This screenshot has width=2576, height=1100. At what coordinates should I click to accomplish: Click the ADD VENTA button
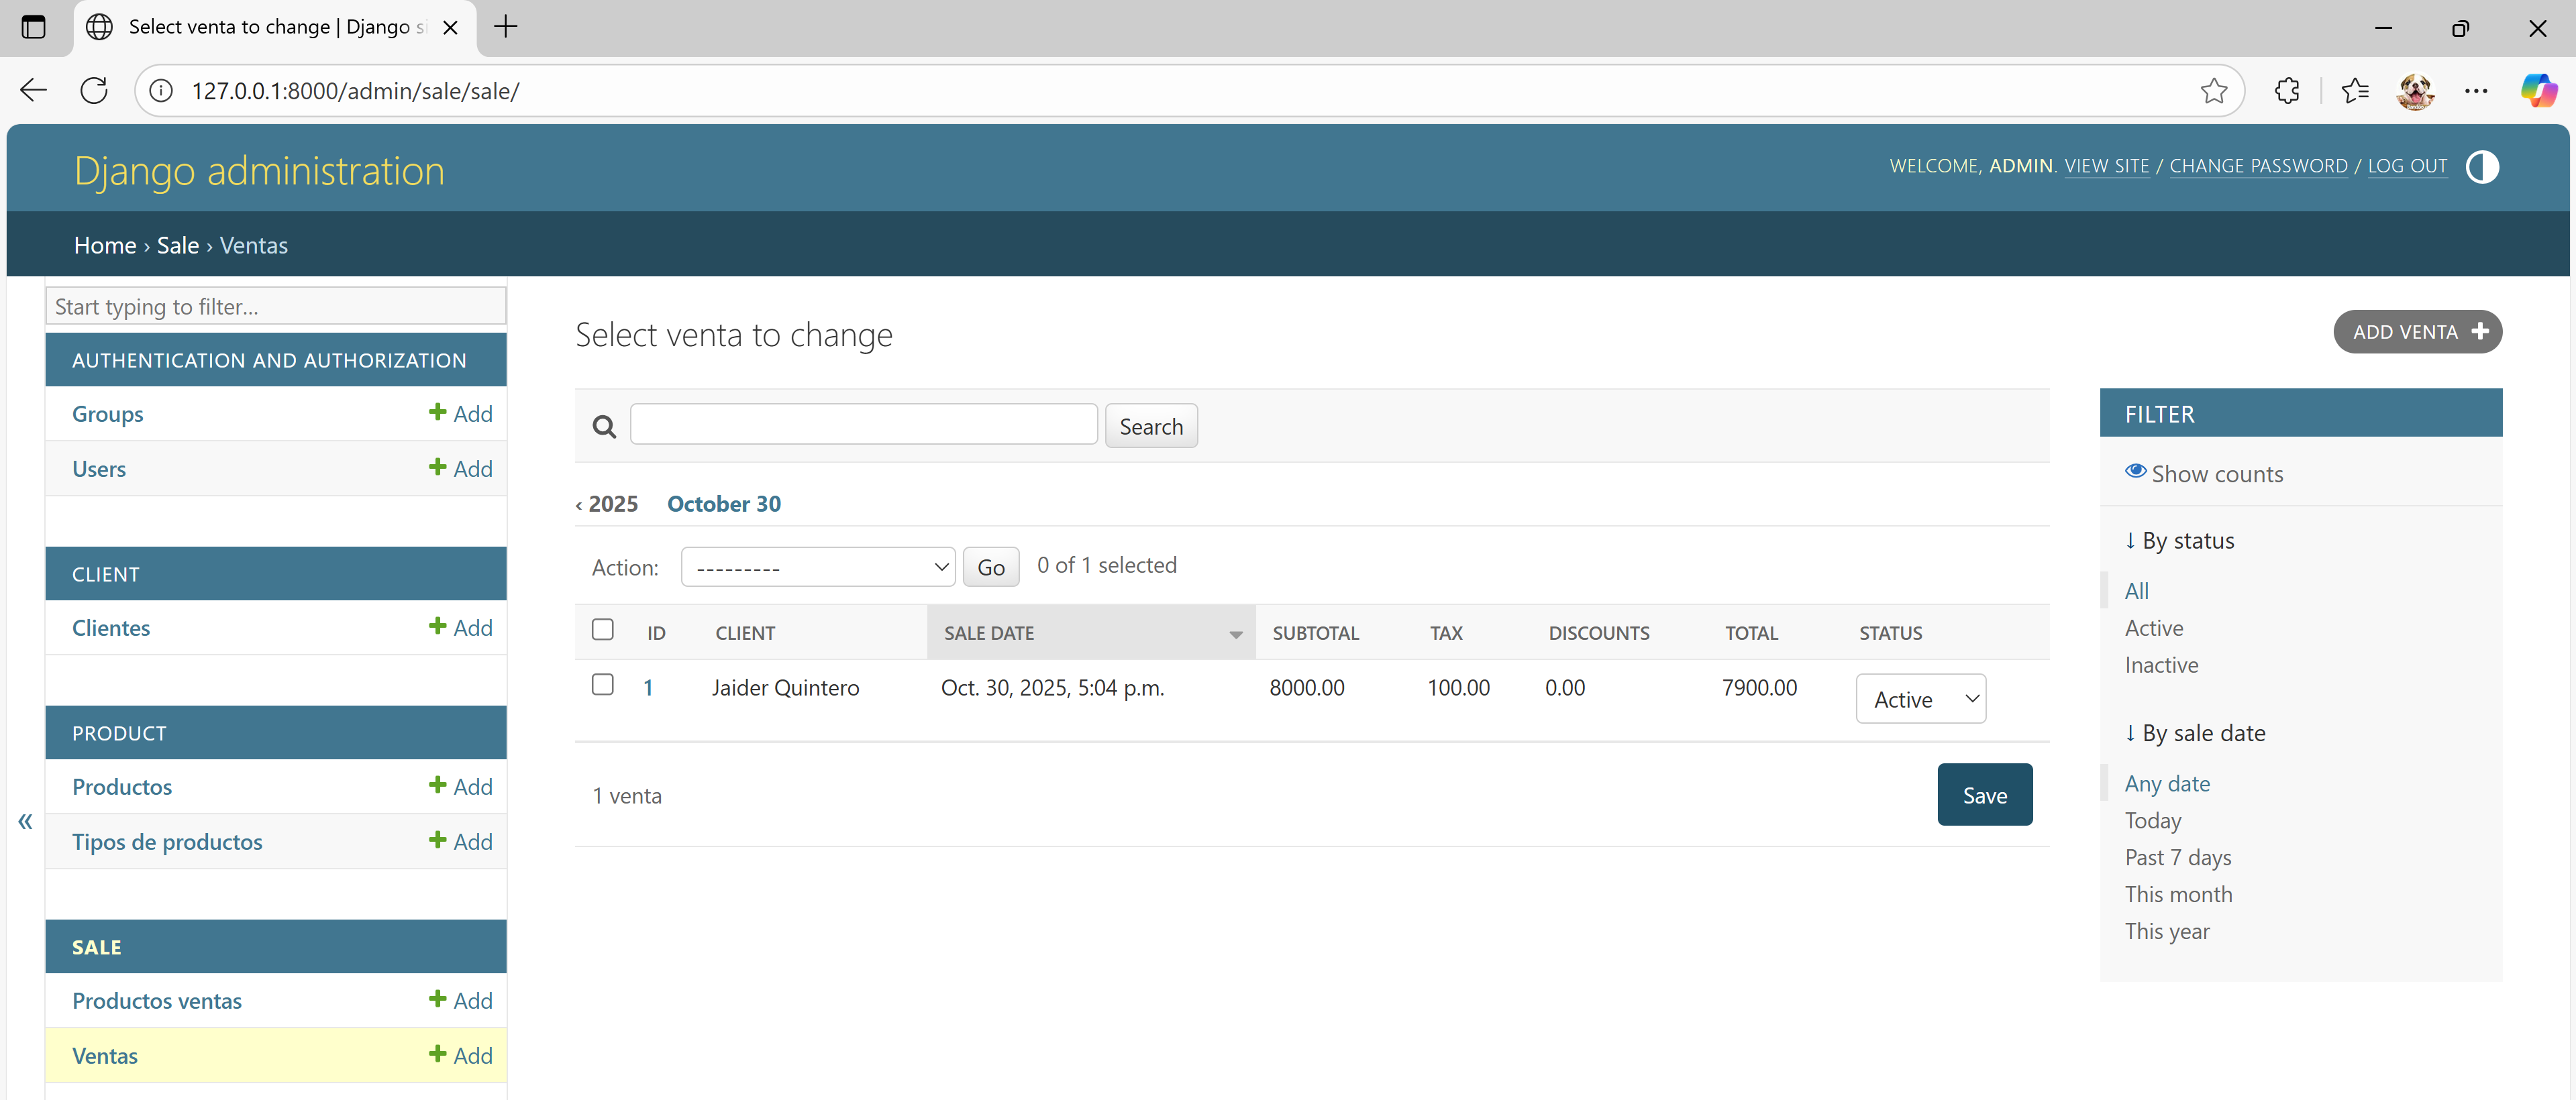pos(2417,332)
